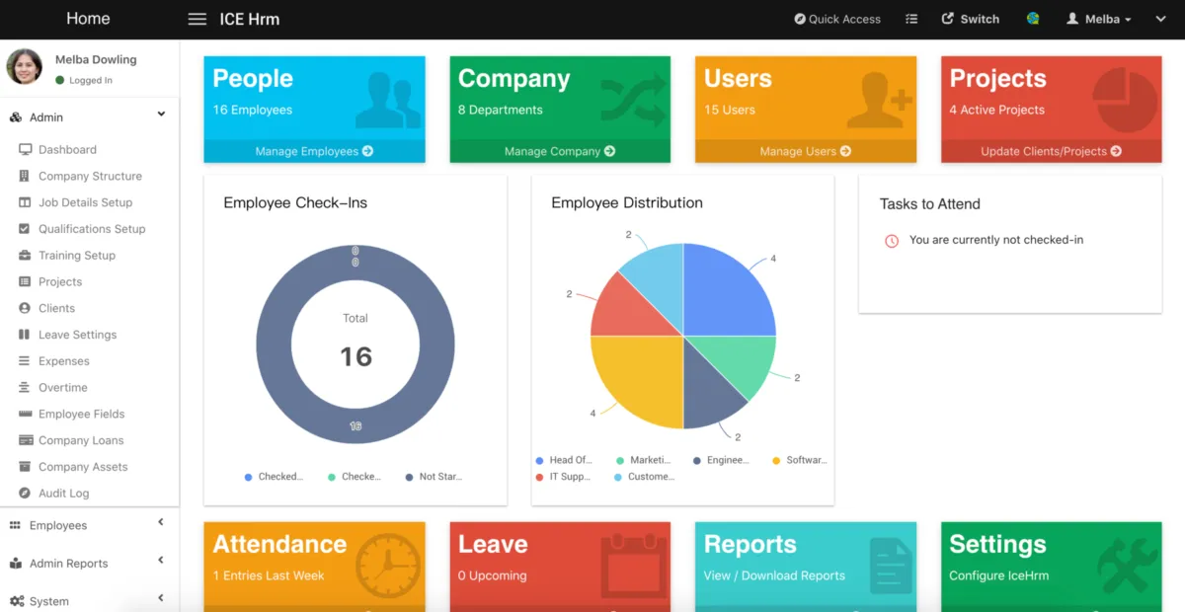Click the globe language icon

tap(1033, 19)
